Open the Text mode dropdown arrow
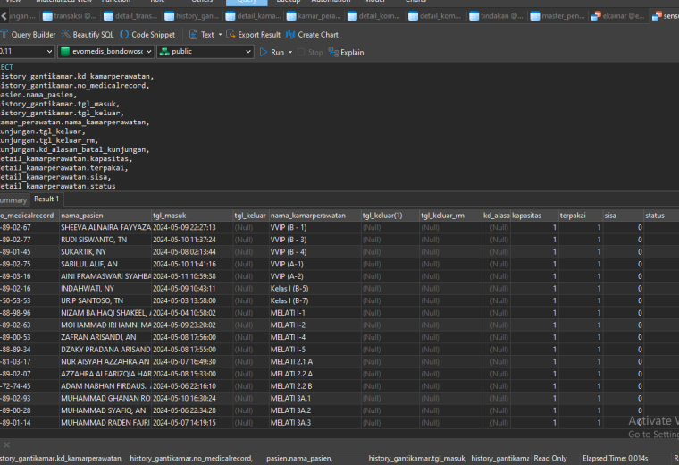The height and width of the screenshot is (465, 679). pos(220,34)
